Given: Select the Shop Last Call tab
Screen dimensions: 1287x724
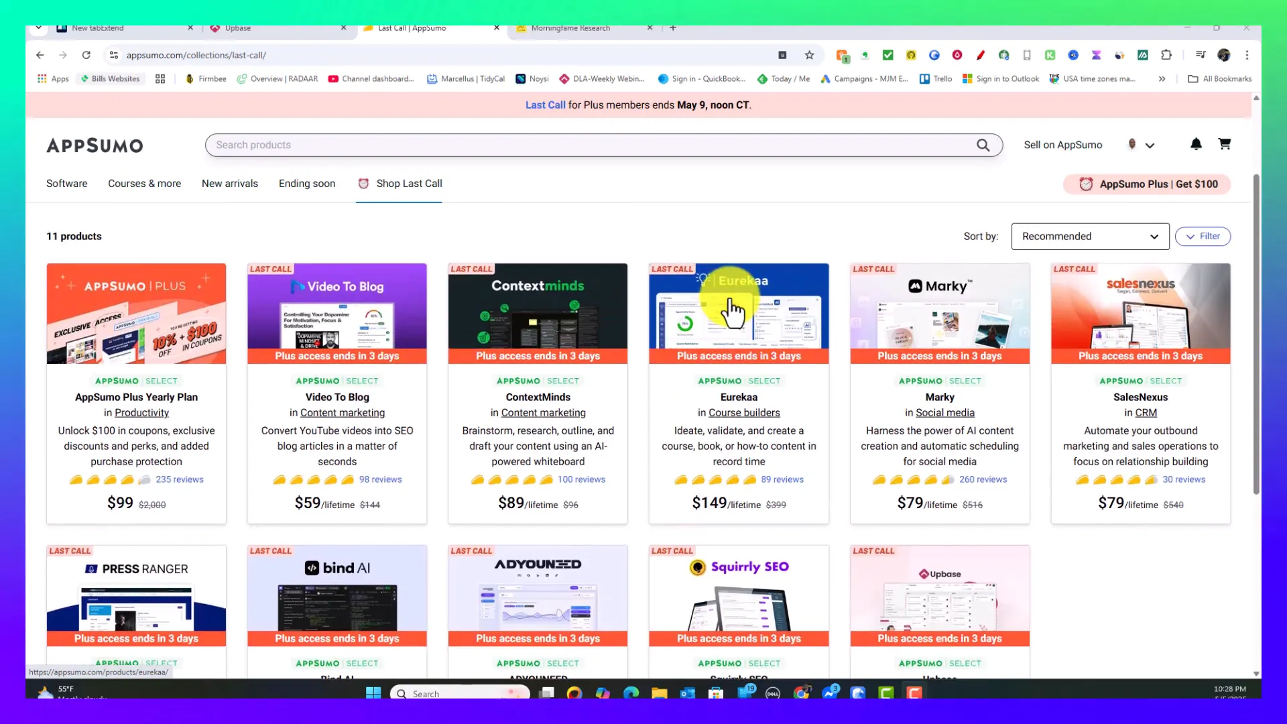Looking at the screenshot, I should click(400, 184).
